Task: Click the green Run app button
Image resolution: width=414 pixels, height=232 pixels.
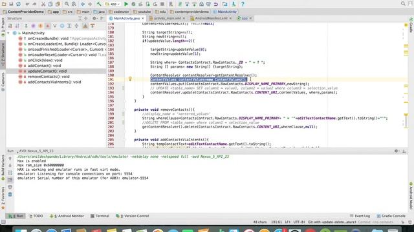Action: point(126,4)
